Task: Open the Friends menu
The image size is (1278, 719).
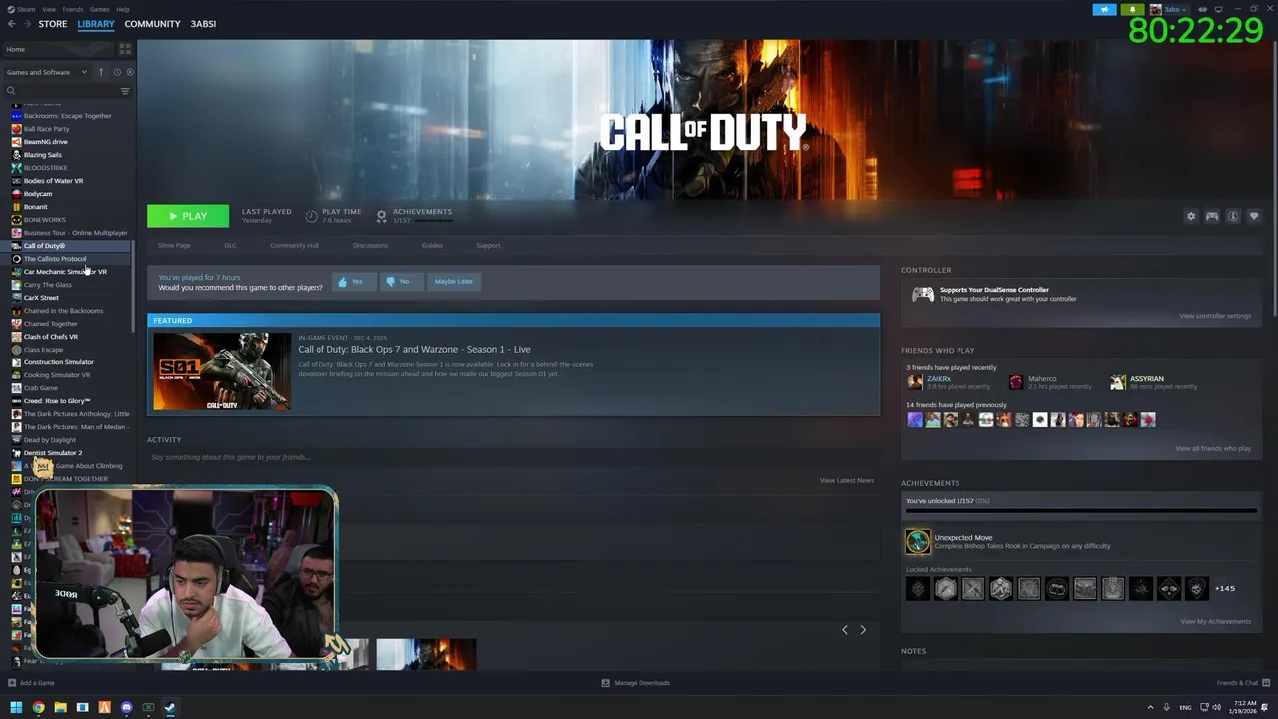Action: pyautogui.click(x=73, y=9)
